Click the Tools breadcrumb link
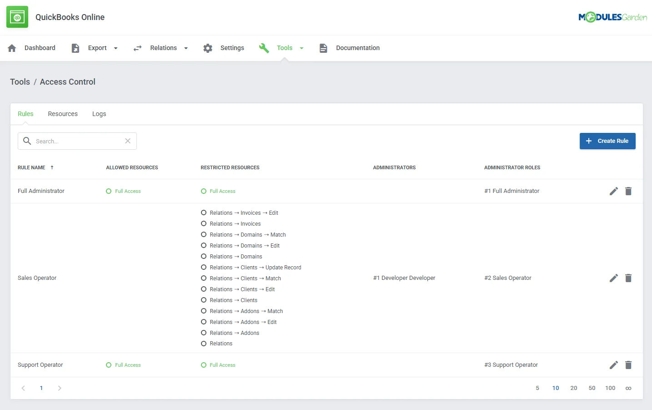Screen dimensions: 652x410 [20, 82]
